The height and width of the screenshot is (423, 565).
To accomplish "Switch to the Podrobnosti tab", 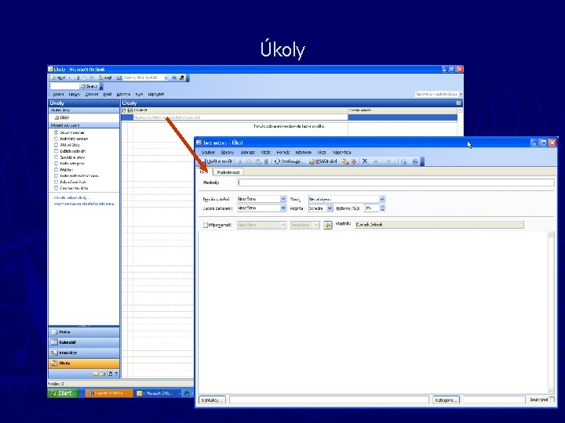I will pyautogui.click(x=228, y=172).
